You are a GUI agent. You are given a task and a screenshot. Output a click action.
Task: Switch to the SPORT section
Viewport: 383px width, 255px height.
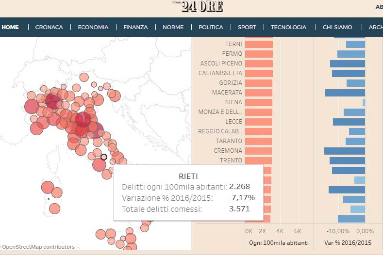[247, 27]
